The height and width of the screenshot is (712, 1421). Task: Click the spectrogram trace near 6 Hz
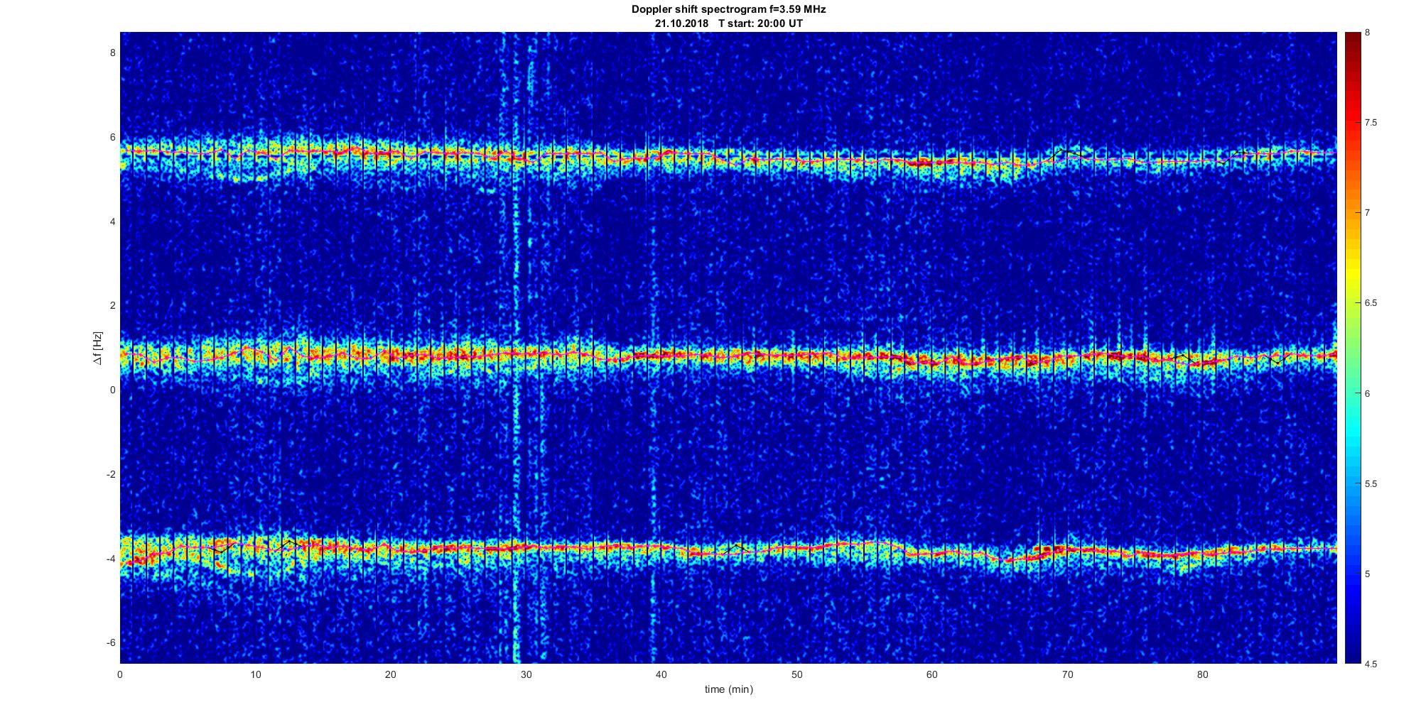click(728, 158)
